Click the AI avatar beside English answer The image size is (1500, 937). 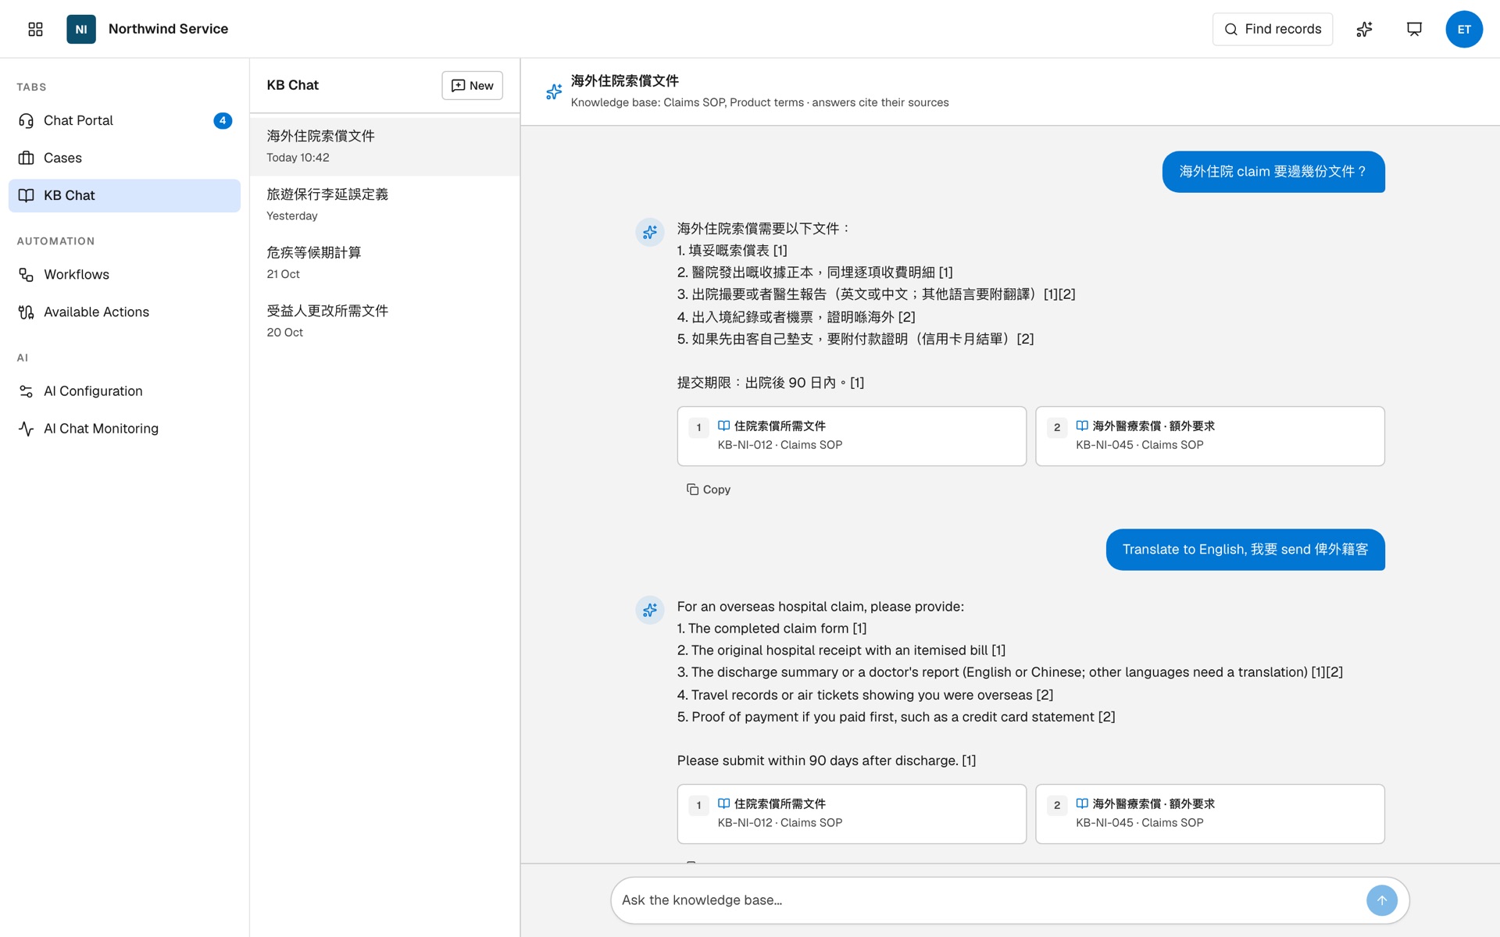649,610
